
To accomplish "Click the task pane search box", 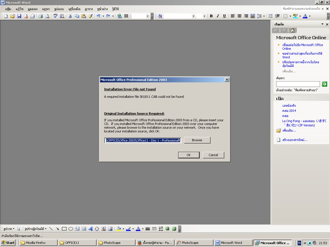I will click(x=298, y=84).
